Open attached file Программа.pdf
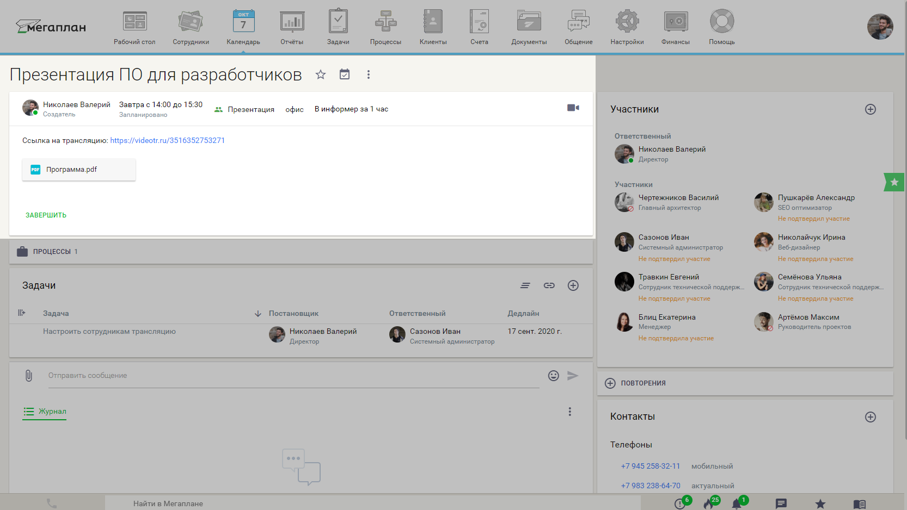Screen dimensions: 907x510 [79, 170]
